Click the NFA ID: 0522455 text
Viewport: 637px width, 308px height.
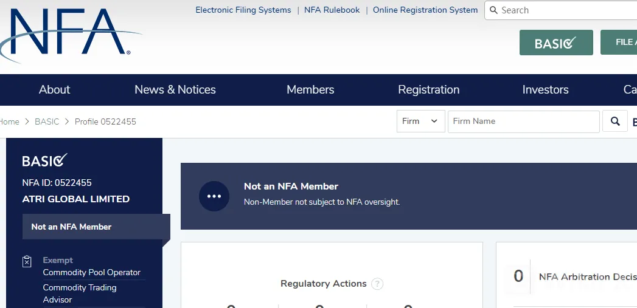pos(57,183)
